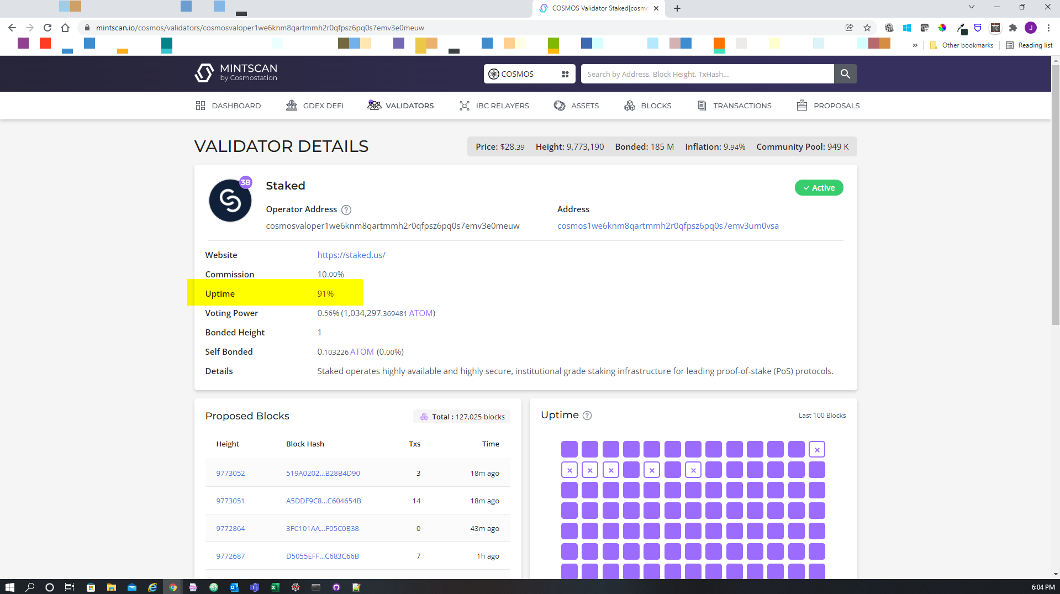Screen dimensions: 1060x594
Task: Click the Mintscan logo
Action: tap(236, 72)
